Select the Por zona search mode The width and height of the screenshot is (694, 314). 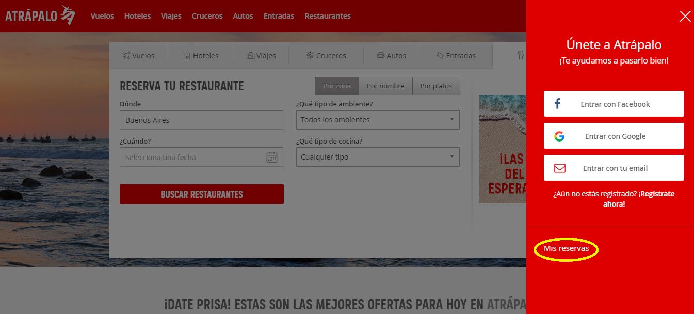337,86
